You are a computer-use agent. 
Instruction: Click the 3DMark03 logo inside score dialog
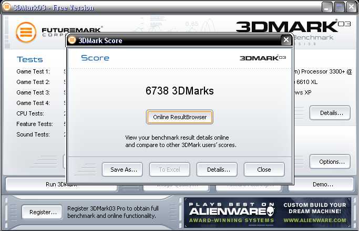tap(263, 58)
